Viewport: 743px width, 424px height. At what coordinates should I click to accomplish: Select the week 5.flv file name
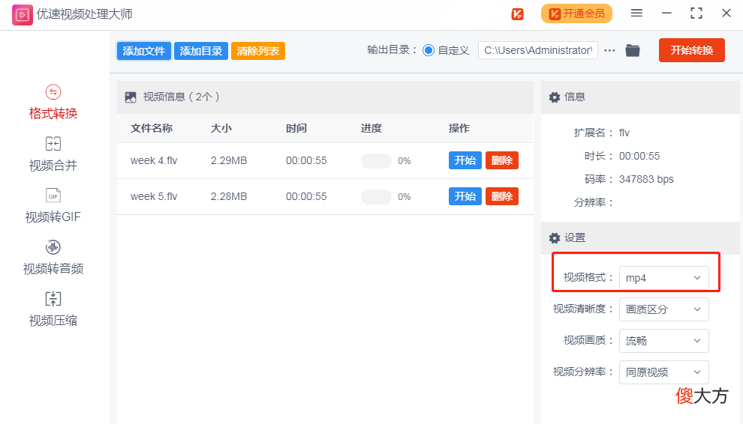pyautogui.click(x=154, y=197)
